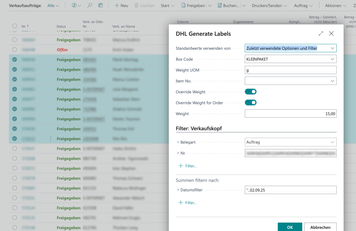Tick the select-all circle in the header
This screenshot has height=231, width=356.
point(15,26)
